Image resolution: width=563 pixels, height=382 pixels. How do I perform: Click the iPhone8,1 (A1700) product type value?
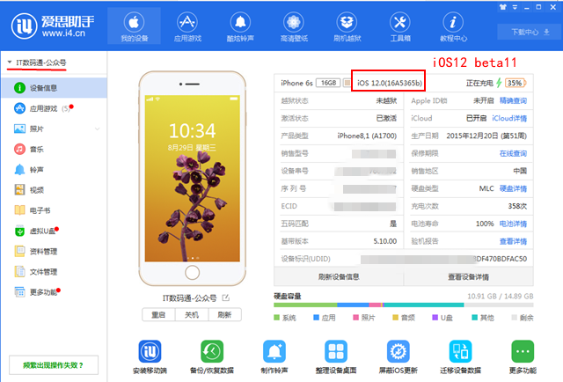[367, 136]
